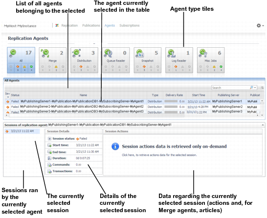The image size is (267, 218).
Task: Click critical severity icon in Distribution tile
Action: (81, 67)
